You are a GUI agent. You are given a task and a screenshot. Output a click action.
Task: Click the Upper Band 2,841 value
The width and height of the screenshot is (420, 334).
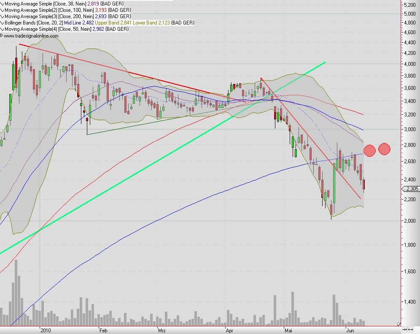[113, 23]
